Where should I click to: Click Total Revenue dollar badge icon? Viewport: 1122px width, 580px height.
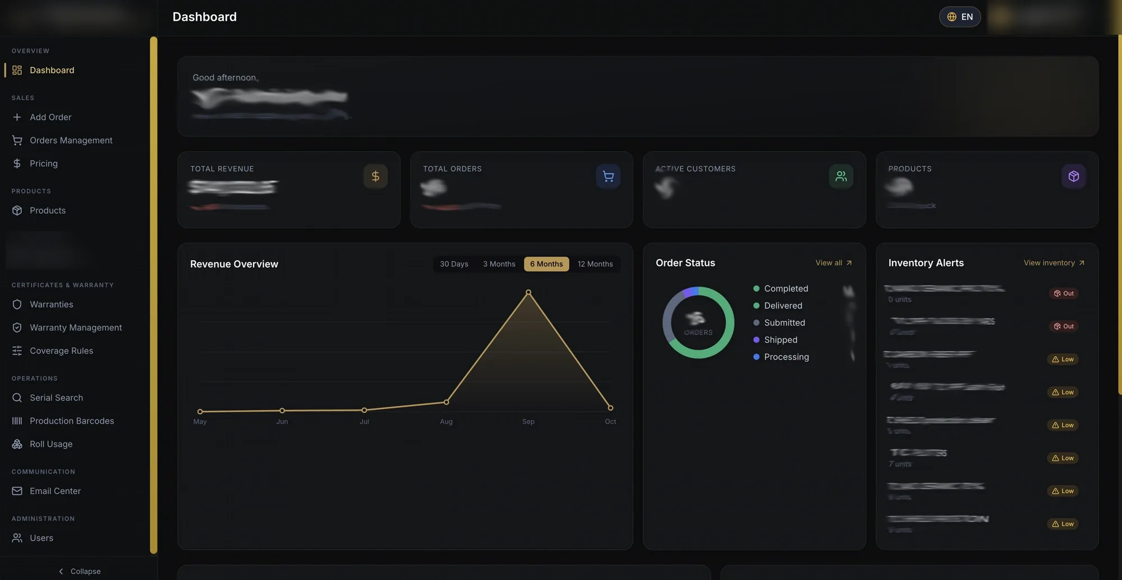[375, 176]
